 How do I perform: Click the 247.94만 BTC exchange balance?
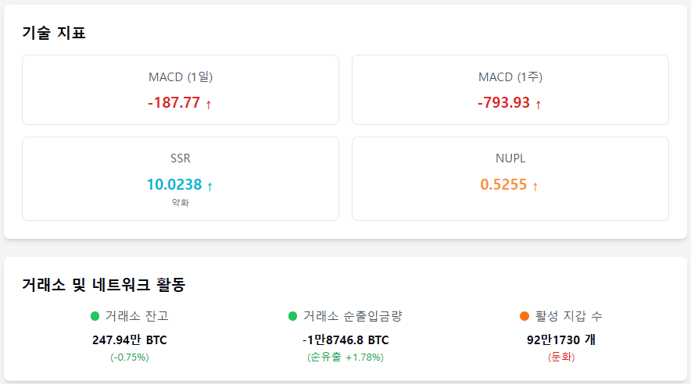(x=130, y=340)
